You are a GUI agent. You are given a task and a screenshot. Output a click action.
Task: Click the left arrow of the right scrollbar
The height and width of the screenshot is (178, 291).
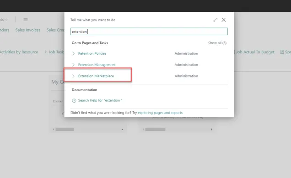point(143,129)
